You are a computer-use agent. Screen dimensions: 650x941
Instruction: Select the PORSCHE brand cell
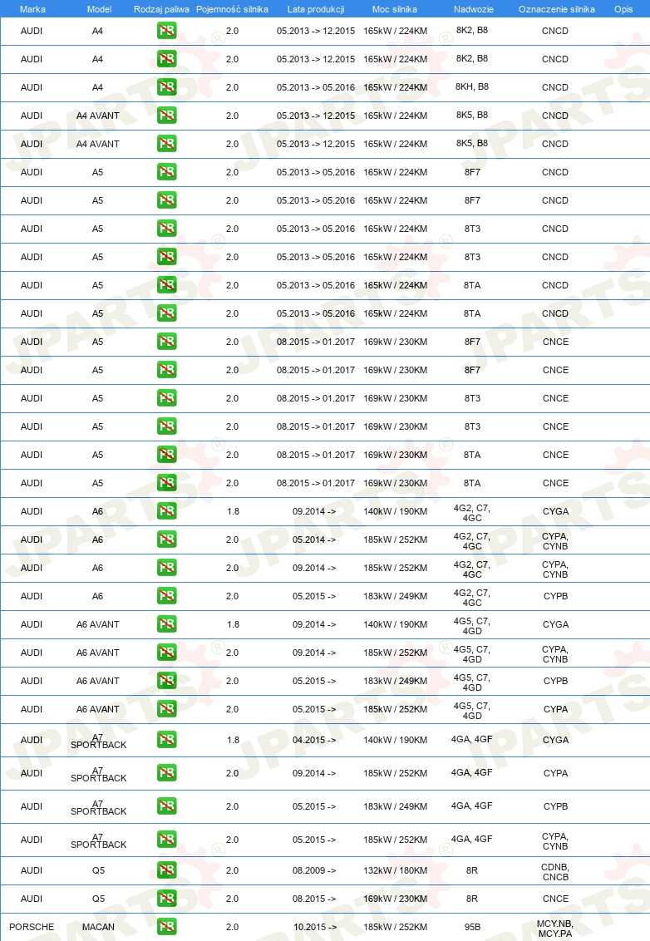tap(32, 927)
